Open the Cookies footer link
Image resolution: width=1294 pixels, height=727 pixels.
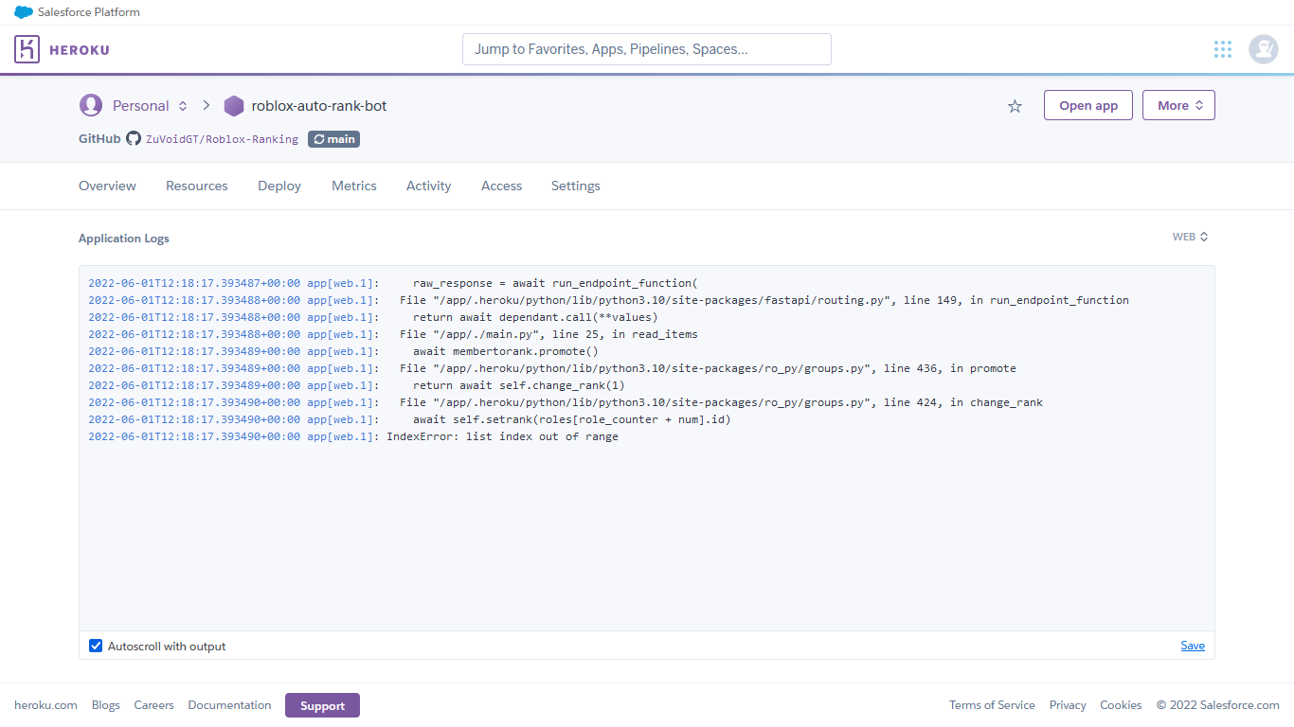coord(1121,705)
